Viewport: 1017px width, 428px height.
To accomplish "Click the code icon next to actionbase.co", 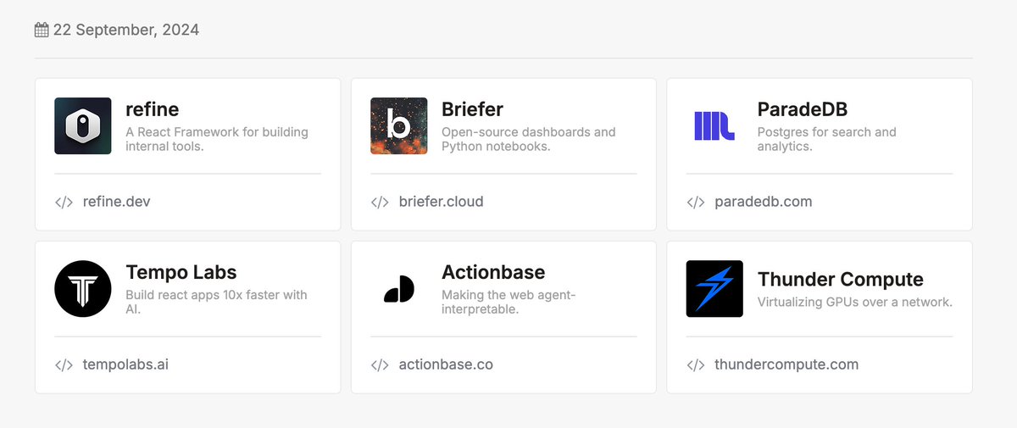I will click(x=380, y=364).
